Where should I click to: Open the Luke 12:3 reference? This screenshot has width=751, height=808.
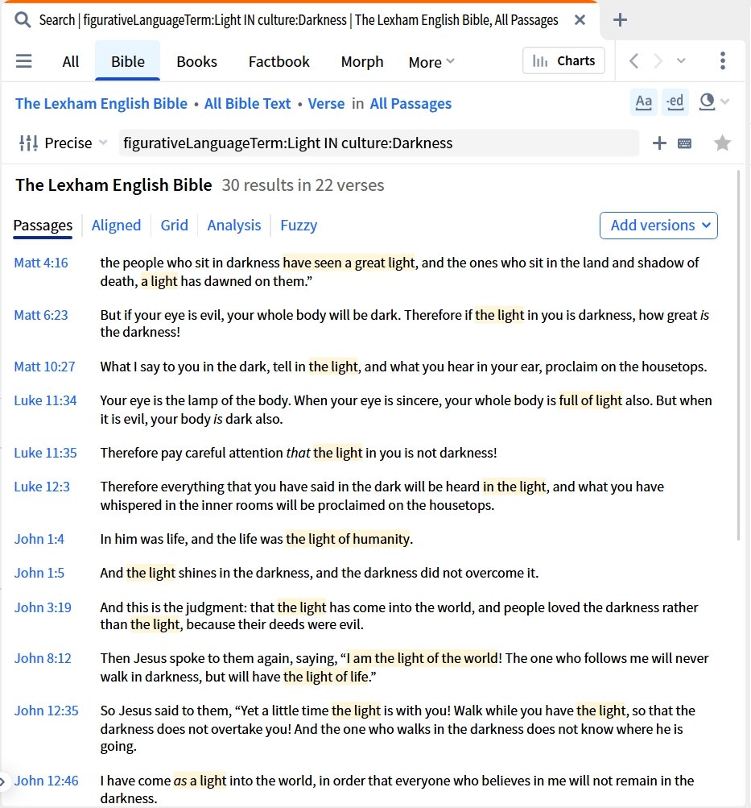point(42,487)
